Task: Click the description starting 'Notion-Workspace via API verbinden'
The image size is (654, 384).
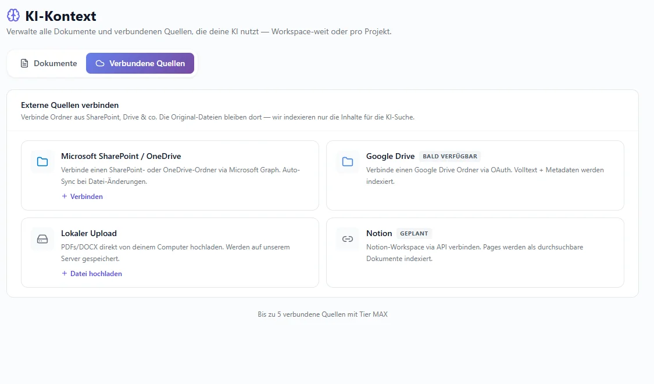Action: click(x=474, y=252)
